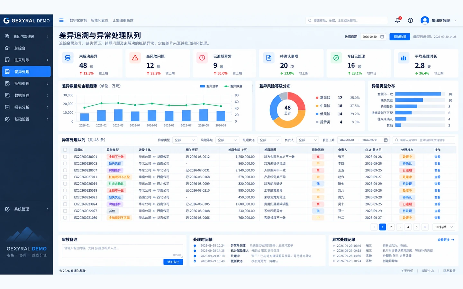Jump to page 5 in pagination
463x289 pixels.
point(416,227)
